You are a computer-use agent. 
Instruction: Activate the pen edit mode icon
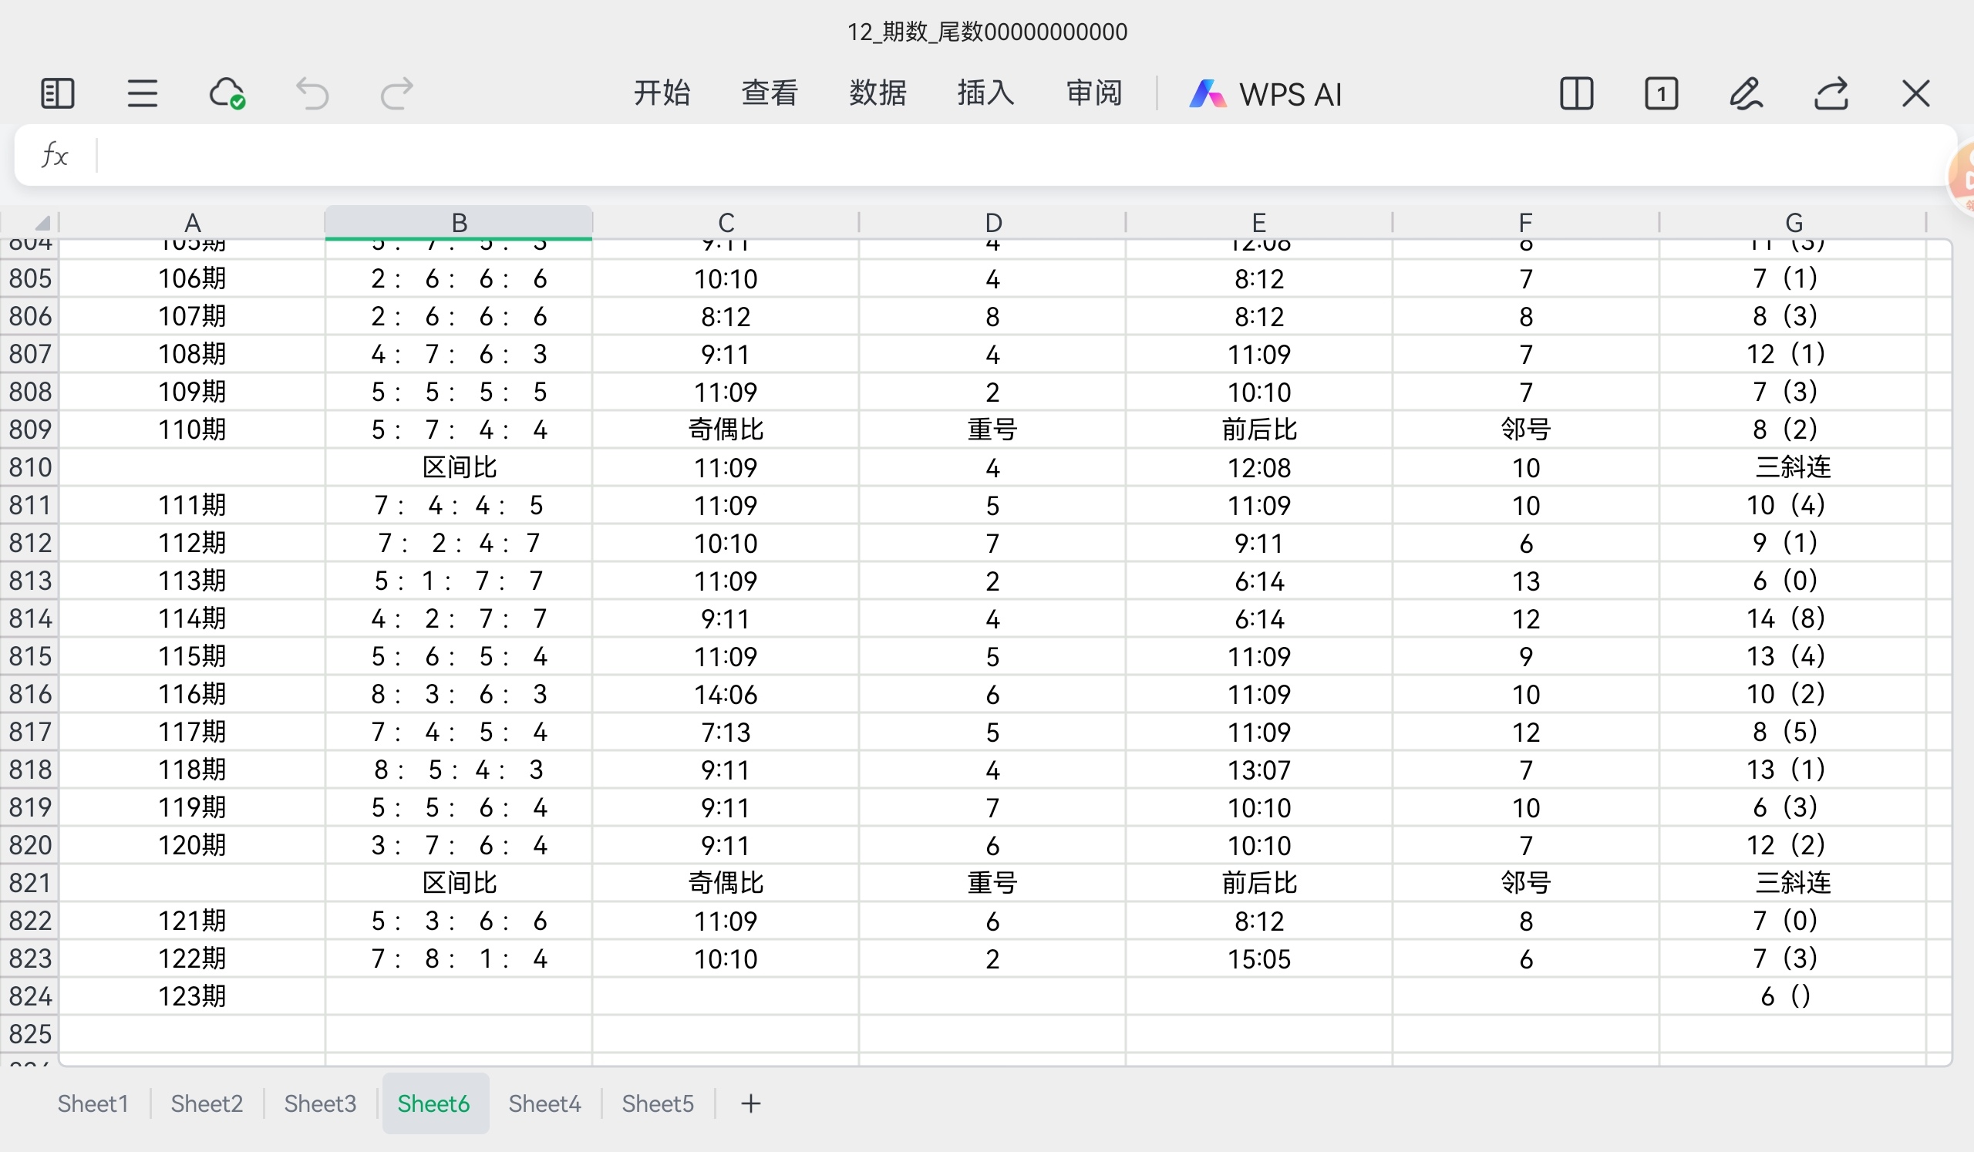[x=1746, y=94]
